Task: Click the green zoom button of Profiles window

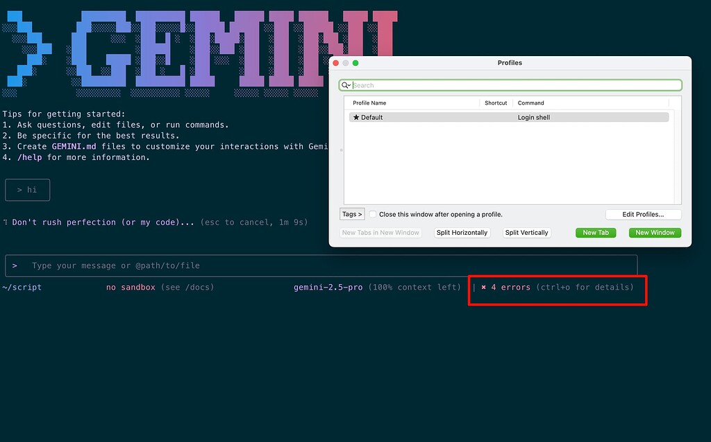Action: (x=355, y=63)
